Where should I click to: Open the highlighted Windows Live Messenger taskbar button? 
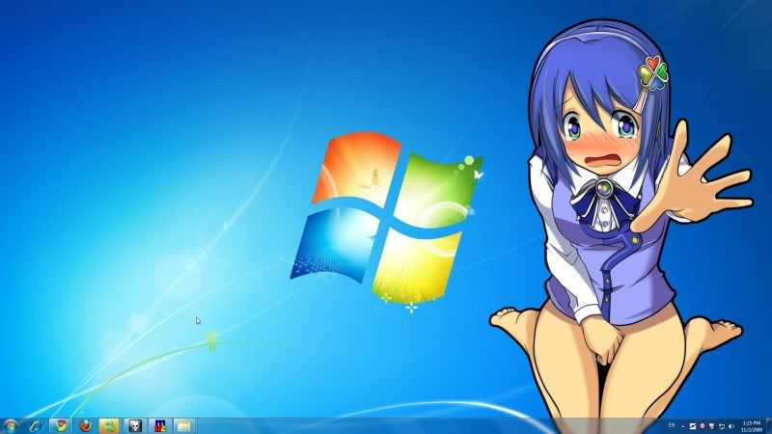109,425
